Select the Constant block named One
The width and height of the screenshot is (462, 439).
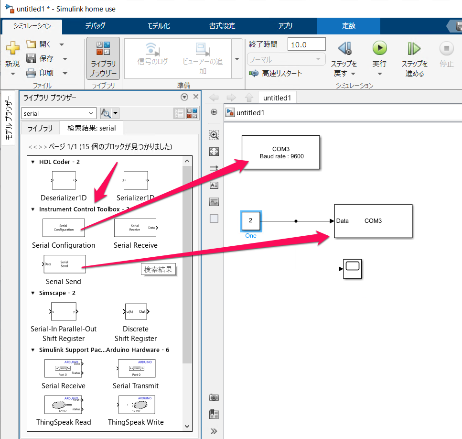(x=251, y=220)
